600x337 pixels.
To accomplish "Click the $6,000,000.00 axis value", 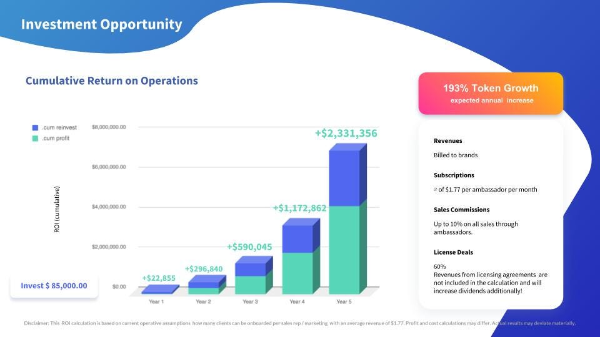I will tap(109, 167).
